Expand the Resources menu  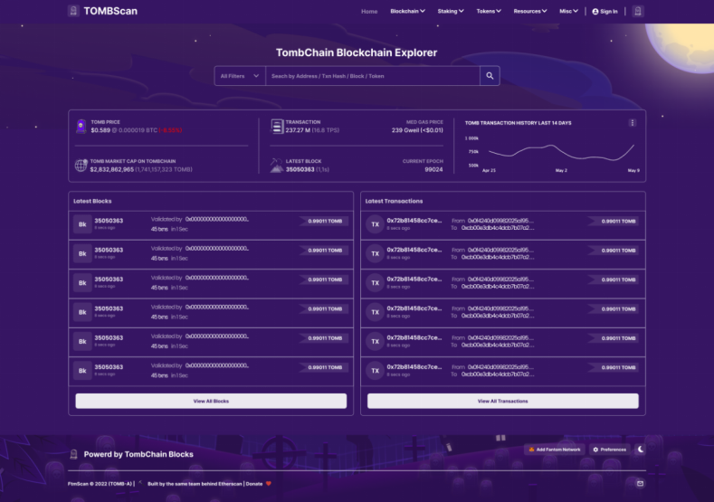tap(530, 12)
